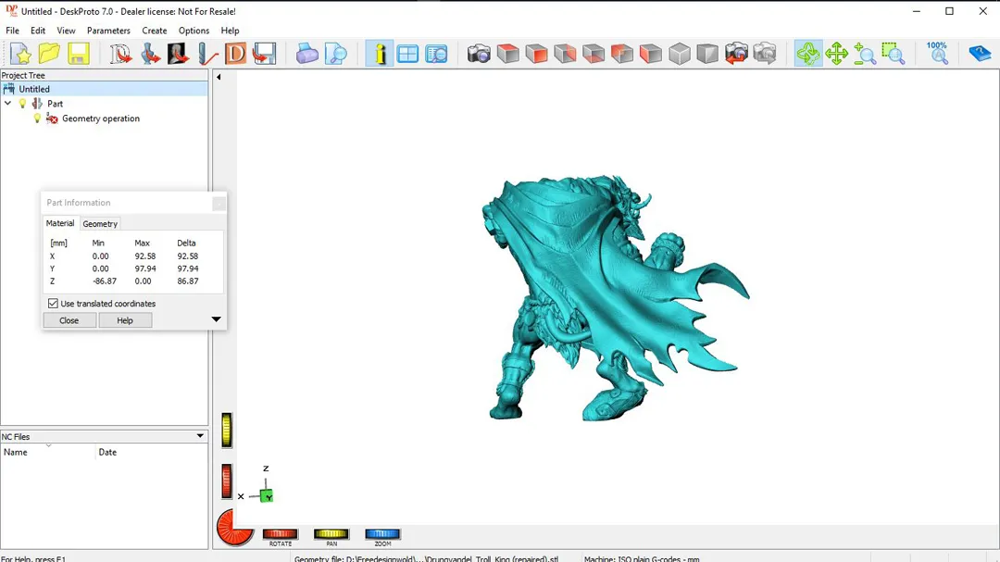Open the Create menu
The image size is (1000, 562).
(x=155, y=31)
